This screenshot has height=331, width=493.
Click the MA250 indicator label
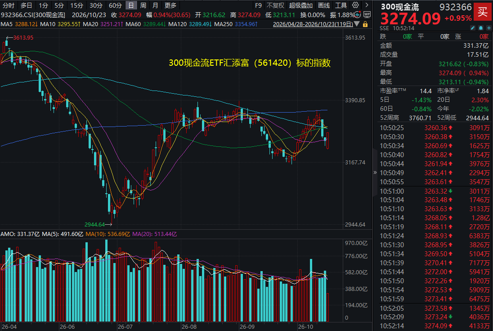pyautogui.click(x=223, y=24)
